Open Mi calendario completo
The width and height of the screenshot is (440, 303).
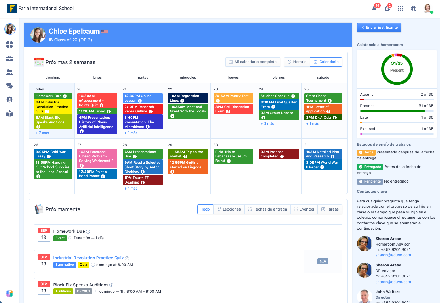pyautogui.click(x=253, y=62)
